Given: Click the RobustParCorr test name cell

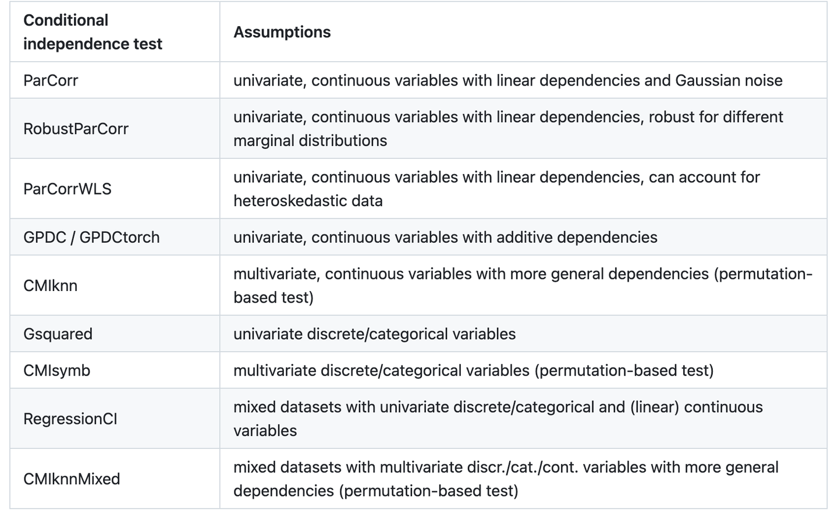Looking at the screenshot, I should tap(76, 129).
